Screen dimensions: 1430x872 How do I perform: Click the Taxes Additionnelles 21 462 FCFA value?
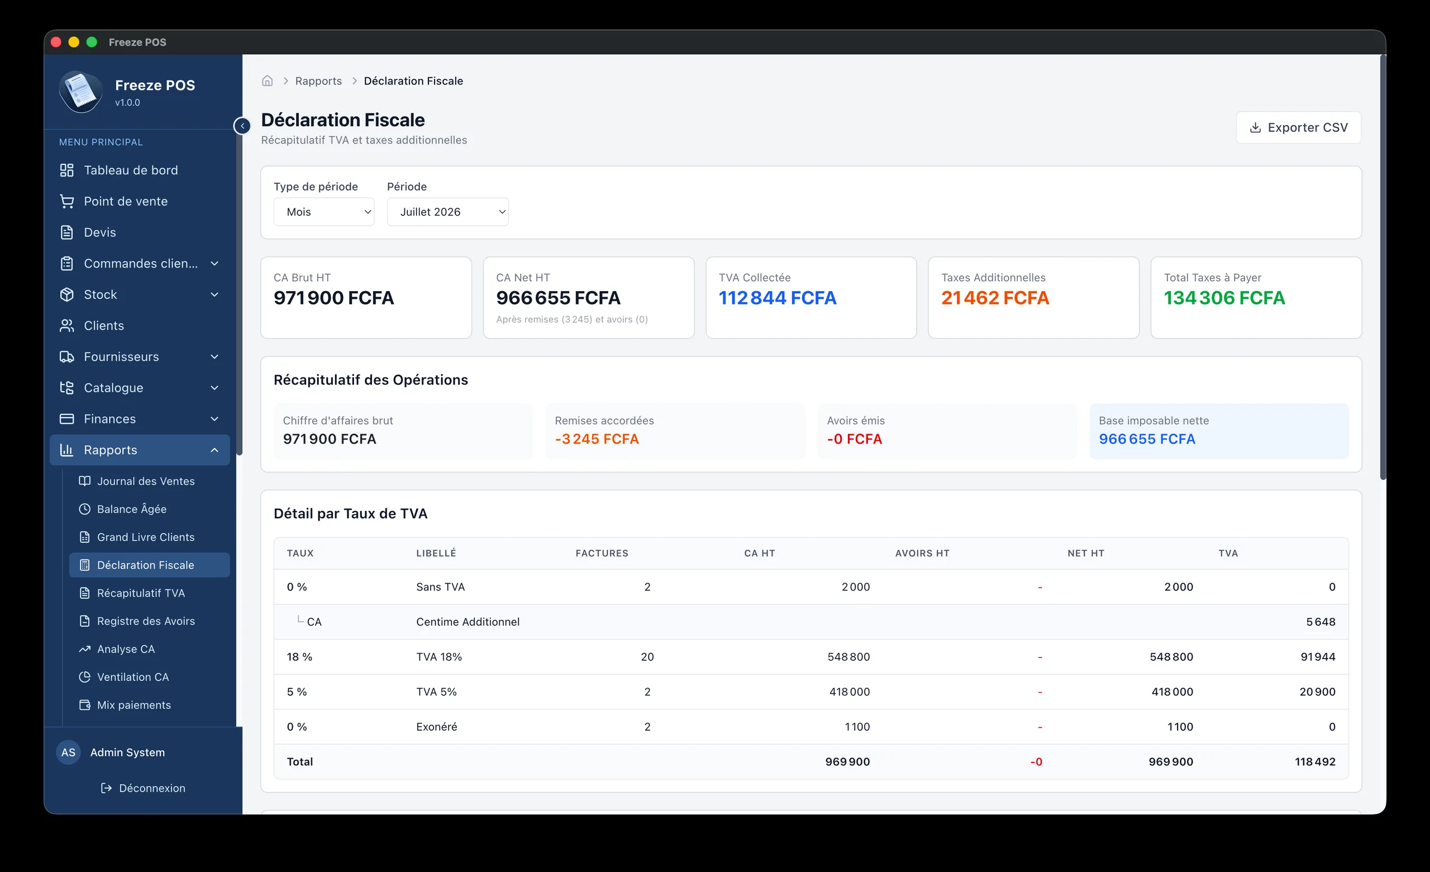coord(995,298)
